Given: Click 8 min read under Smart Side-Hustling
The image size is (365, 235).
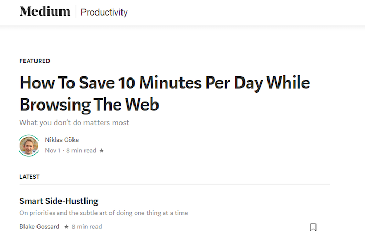Looking at the screenshot, I should (87, 227).
